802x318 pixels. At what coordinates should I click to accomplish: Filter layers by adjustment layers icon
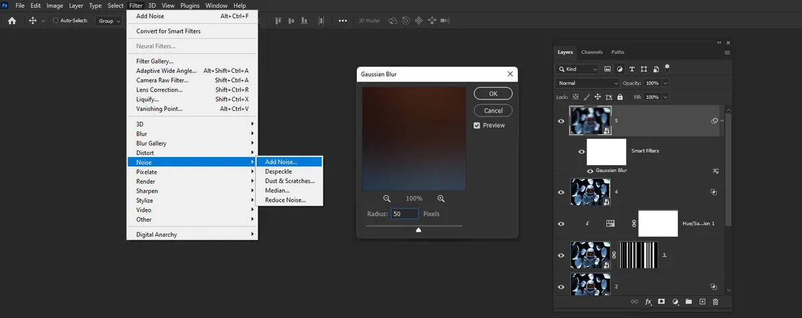(620, 69)
